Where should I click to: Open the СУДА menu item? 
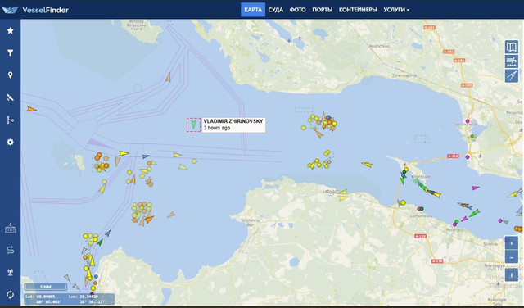pyautogui.click(x=276, y=10)
